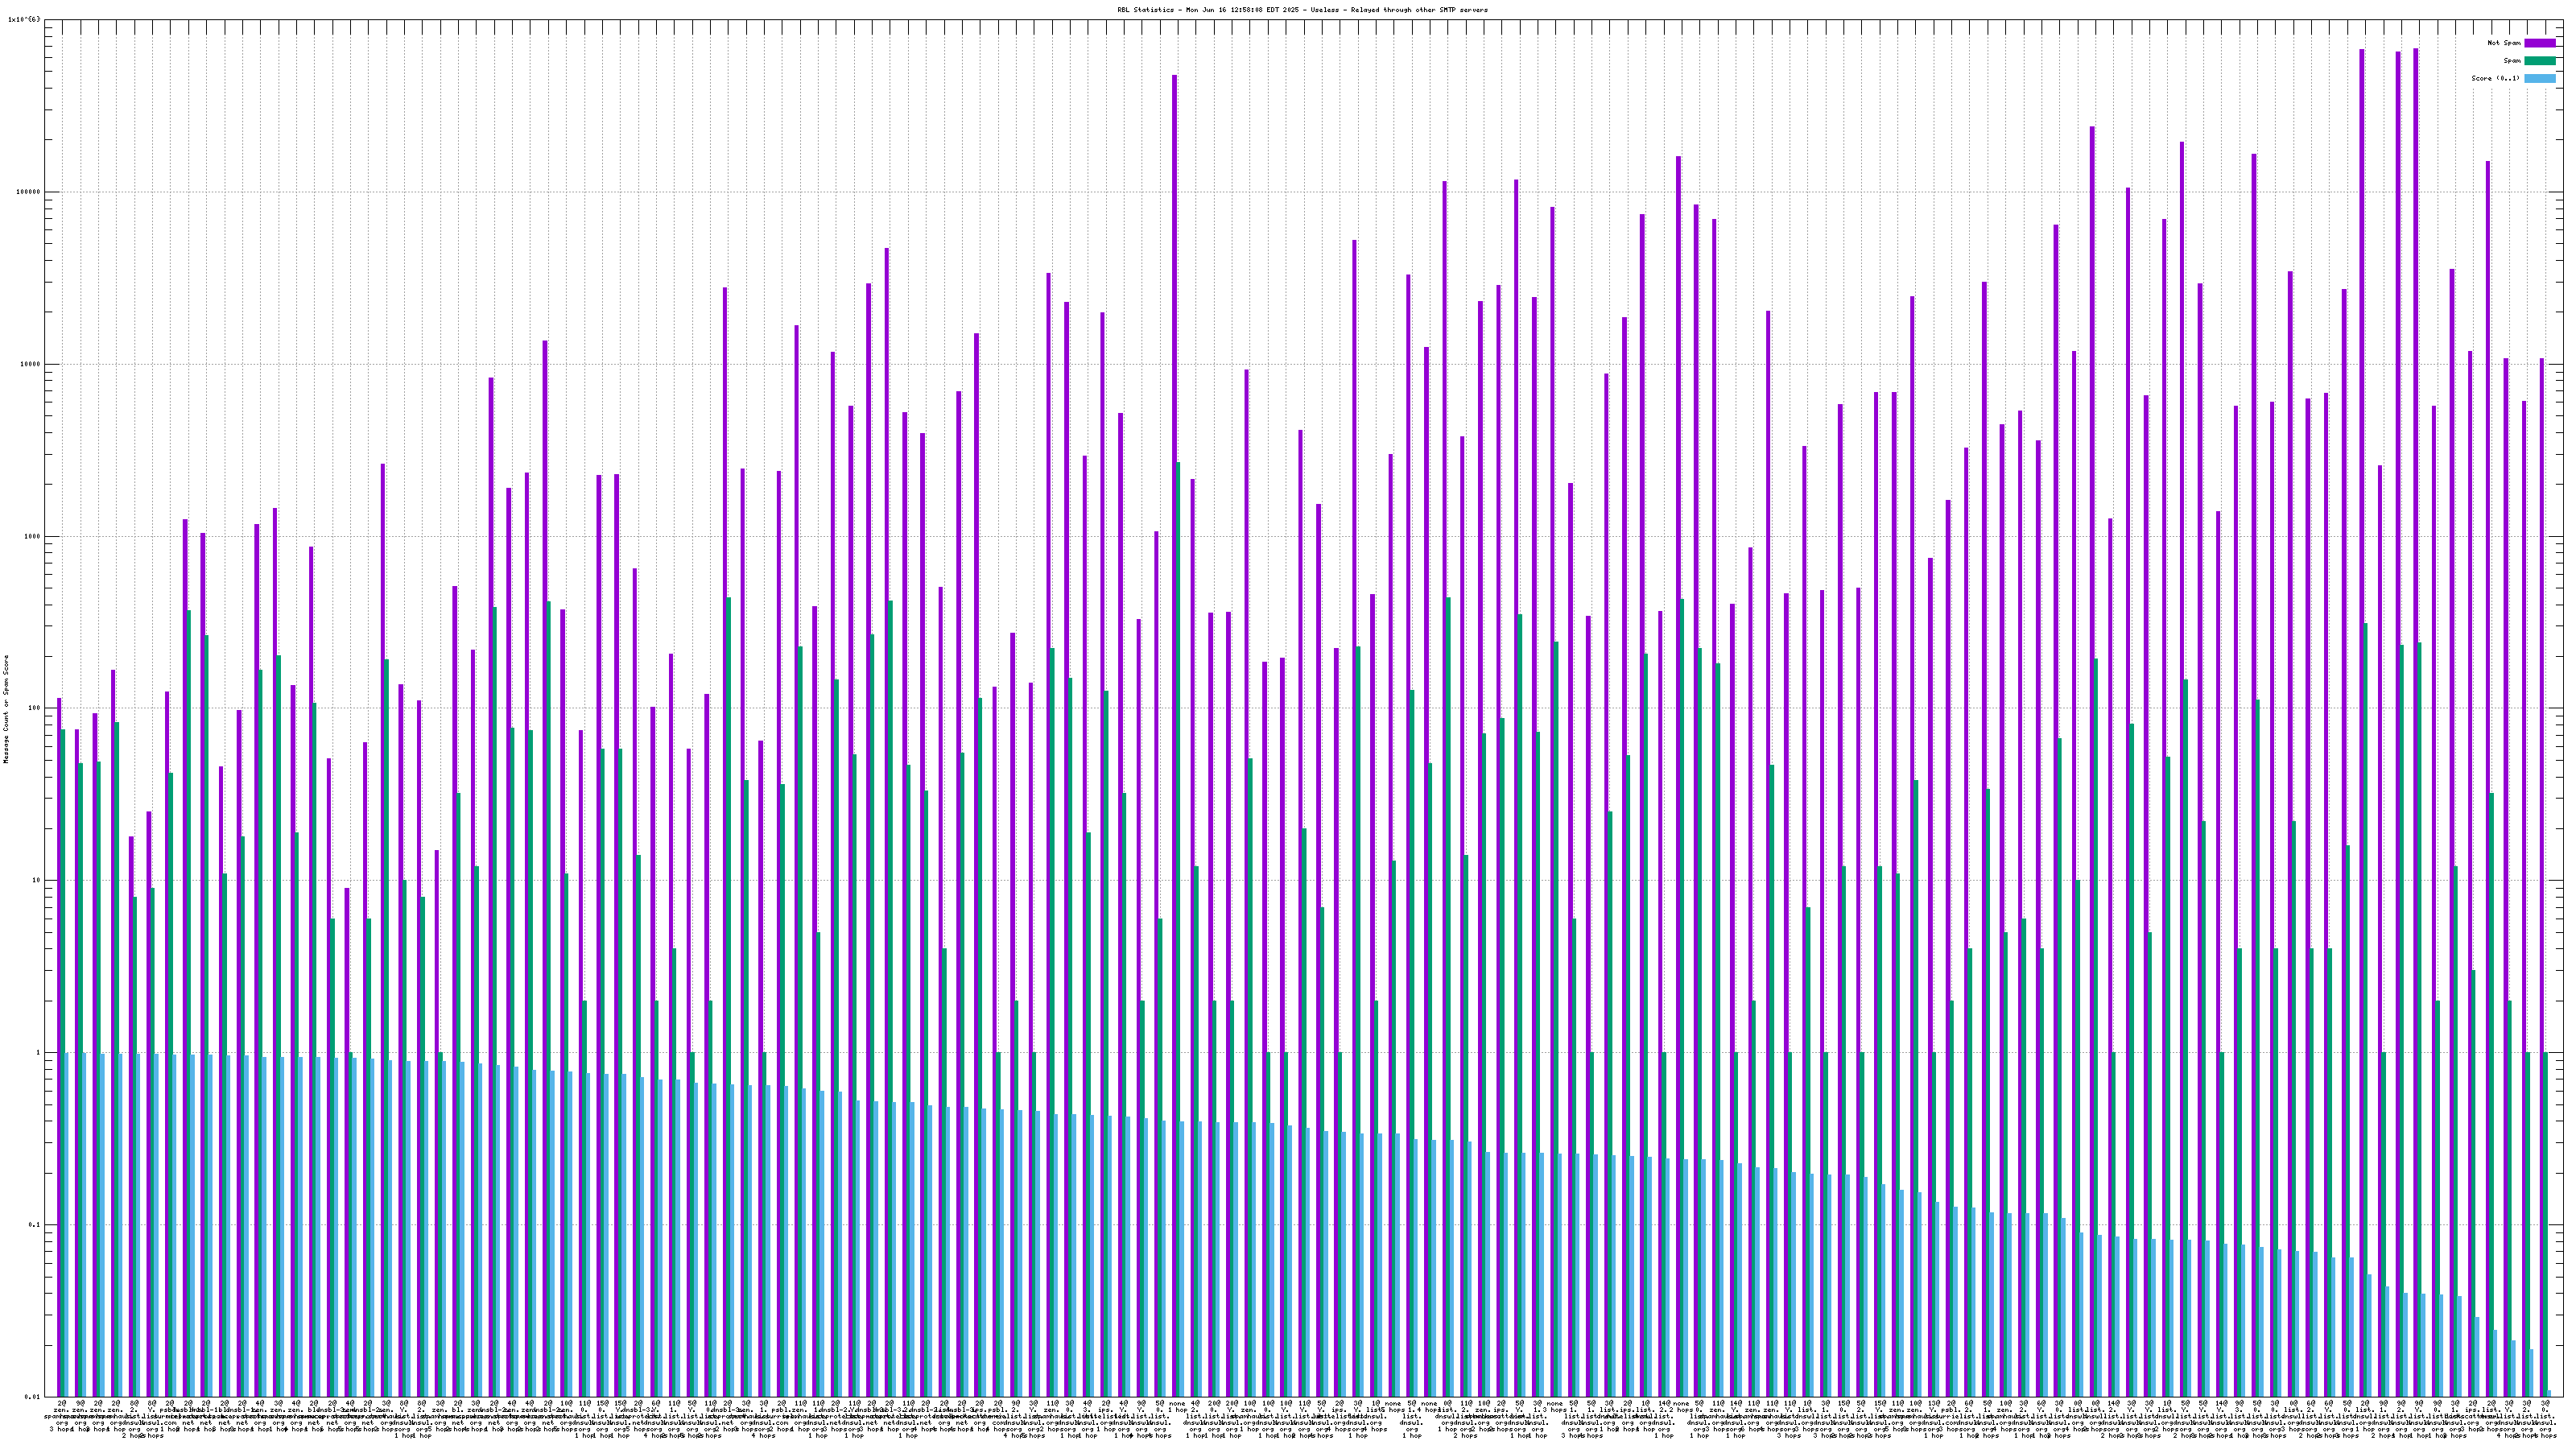This screenshot has width=2576, height=1449.
Task: Click the 'Score (0..1)' legend label
Action: click(2495, 78)
